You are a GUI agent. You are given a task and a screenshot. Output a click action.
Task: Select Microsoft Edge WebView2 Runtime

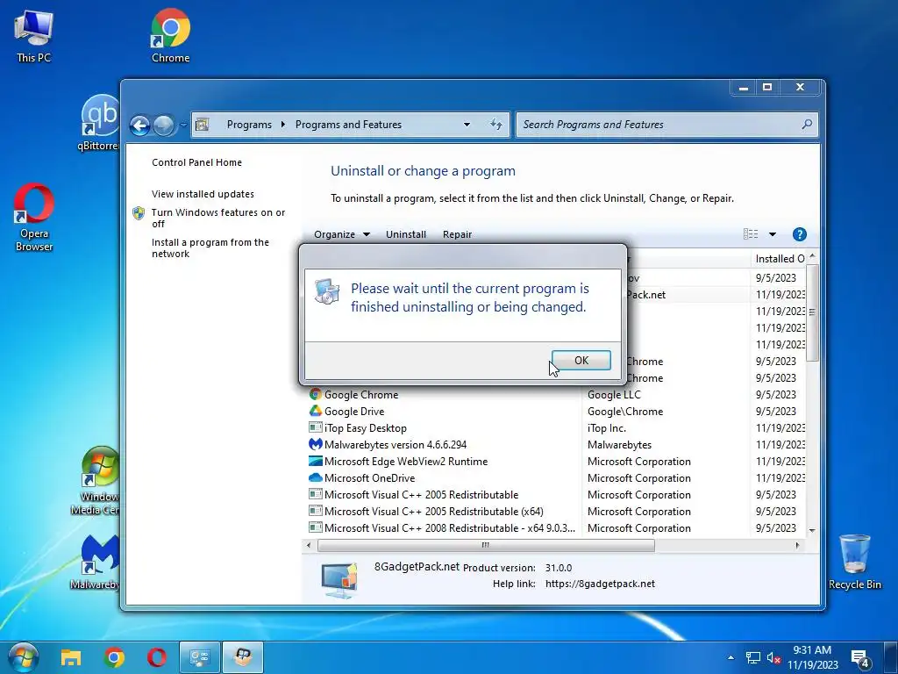406,461
